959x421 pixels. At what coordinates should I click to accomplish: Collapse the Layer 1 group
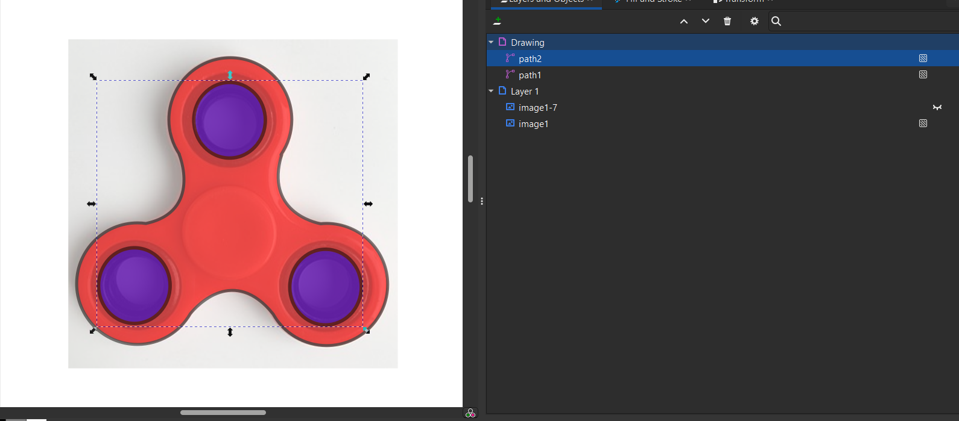point(491,91)
